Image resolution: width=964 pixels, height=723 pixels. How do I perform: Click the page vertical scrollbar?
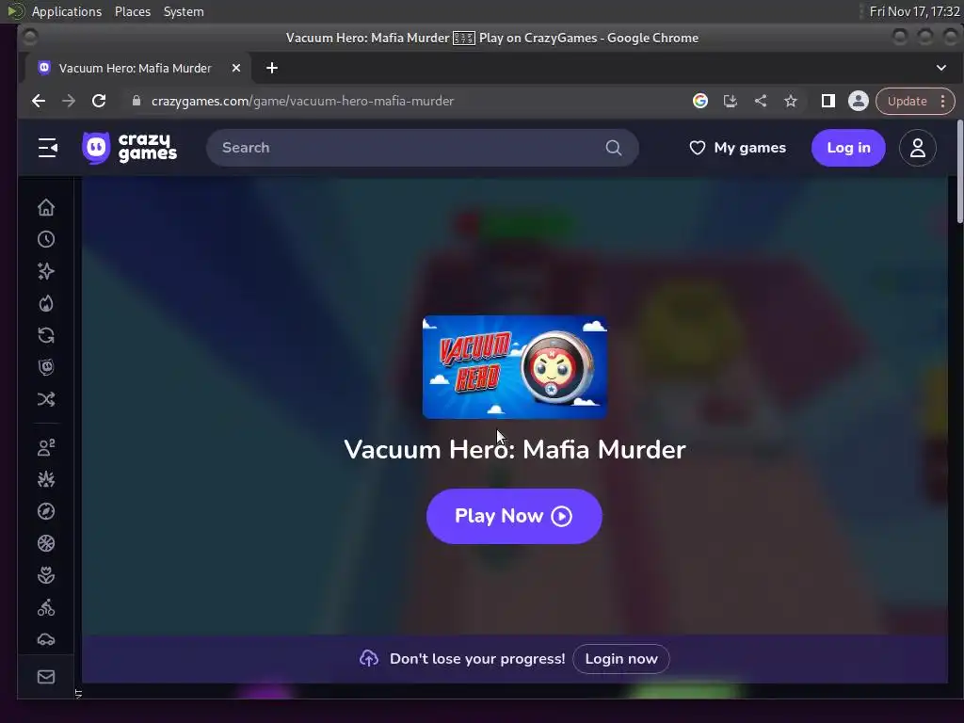pyautogui.click(x=959, y=172)
